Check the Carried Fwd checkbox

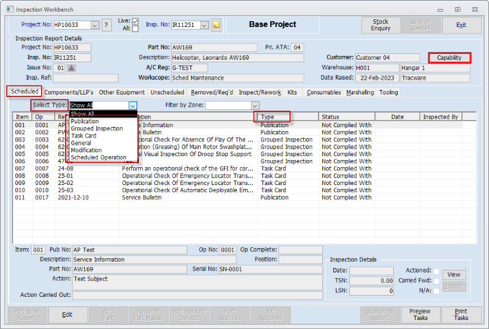coord(437,281)
